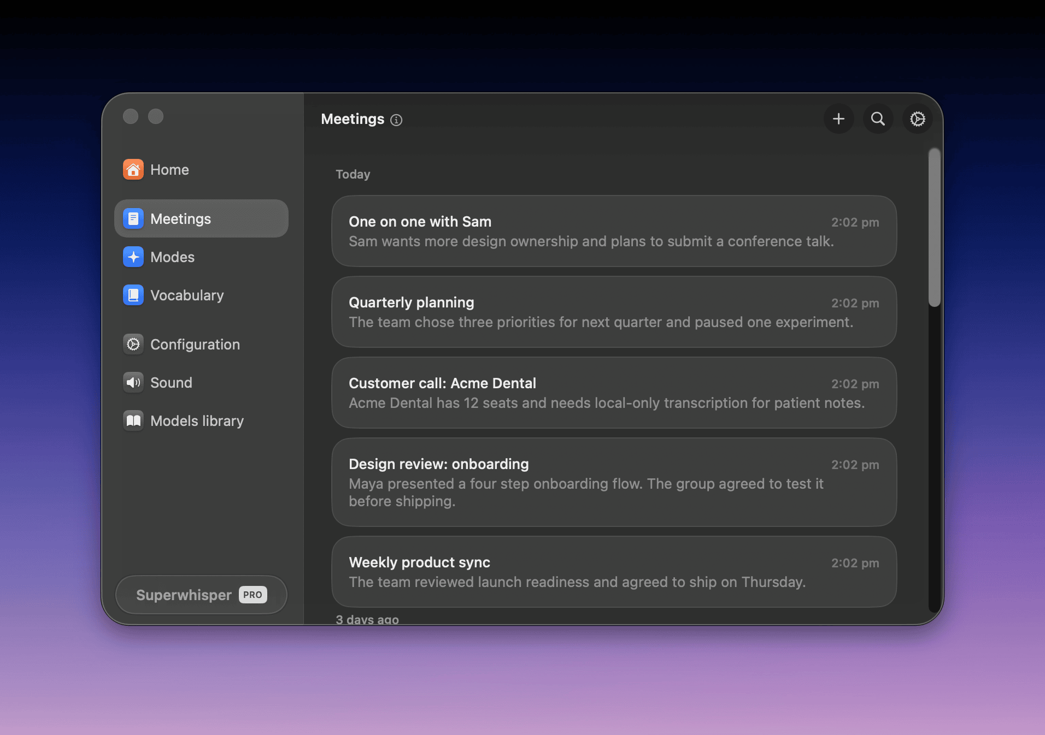This screenshot has width=1045, height=735.
Task: Open the Configuration label
Action: [195, 345]
